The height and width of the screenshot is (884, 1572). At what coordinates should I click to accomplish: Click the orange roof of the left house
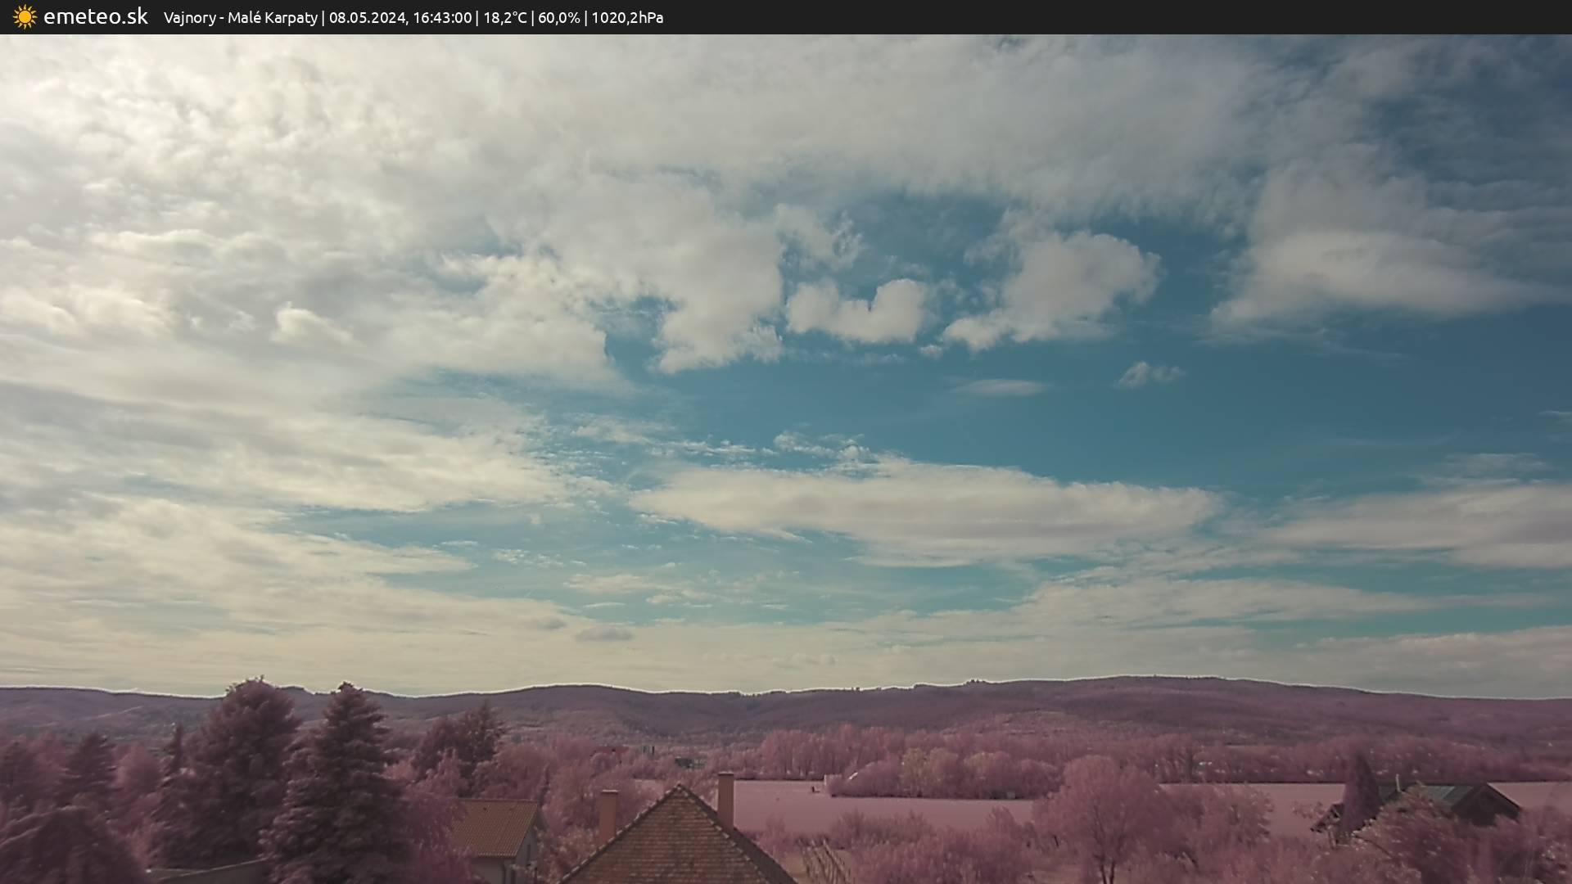point(495,827)
